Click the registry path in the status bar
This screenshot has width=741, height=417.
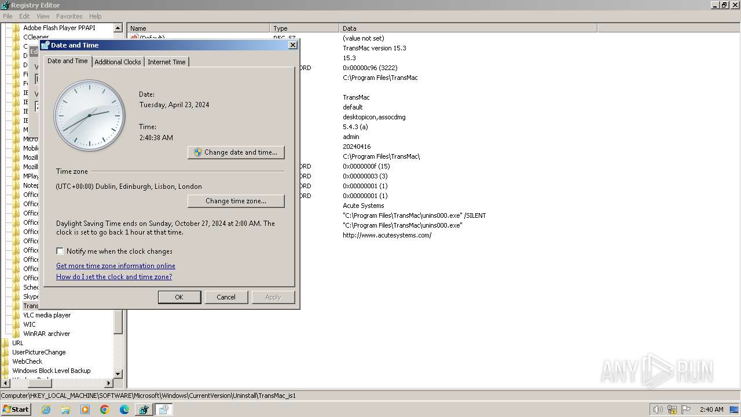point(148,396)
